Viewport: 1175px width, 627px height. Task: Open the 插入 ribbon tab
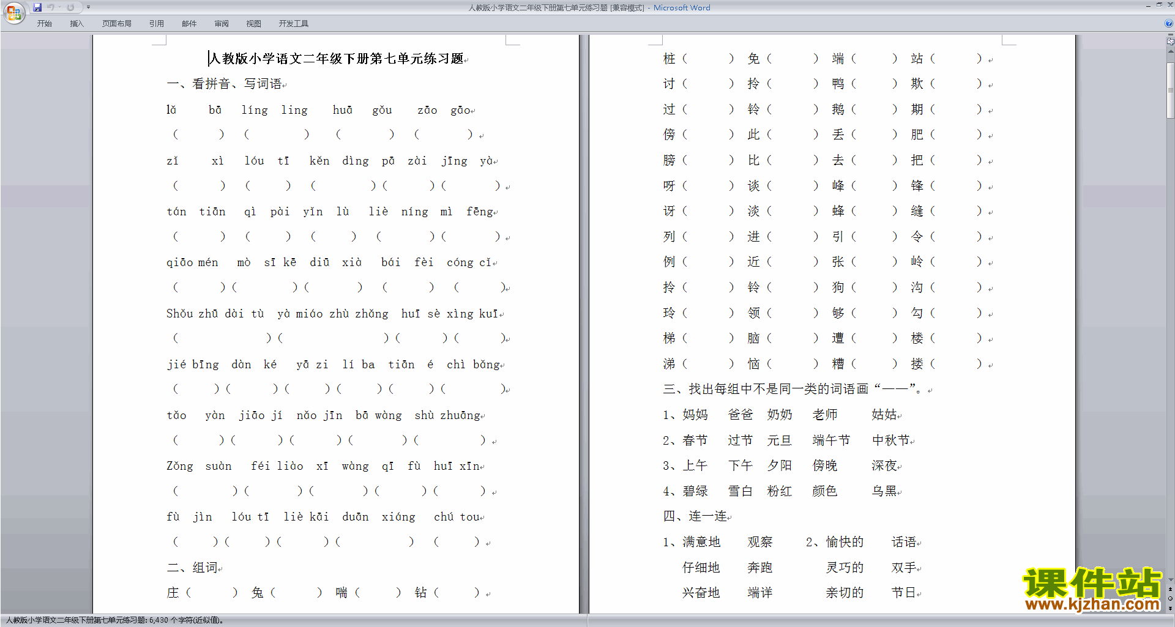[x=76, y=23]
